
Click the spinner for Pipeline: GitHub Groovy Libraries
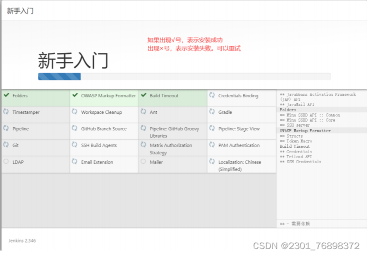(143, 128)
